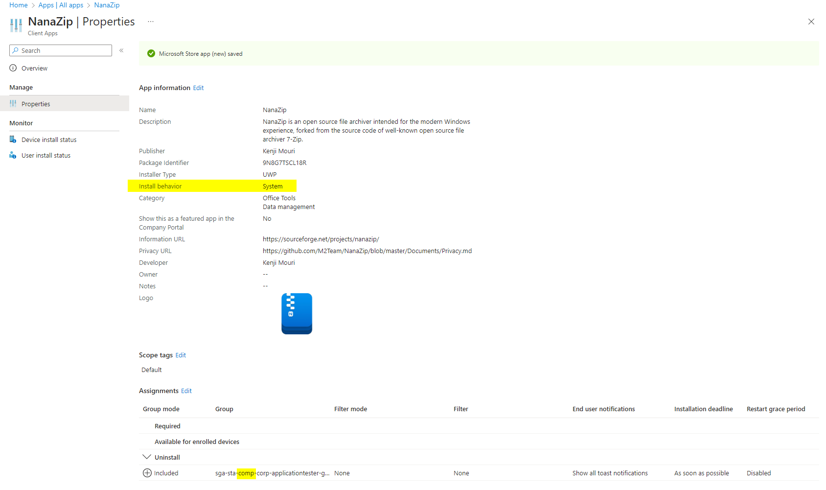
Task: Edit the Scope tags section
Action: click(x=181, y=355)
